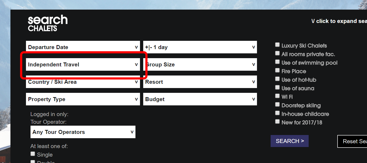Check the Use of swimming pool option
This screenshot has height=163, width=367.
click(277, 62)
